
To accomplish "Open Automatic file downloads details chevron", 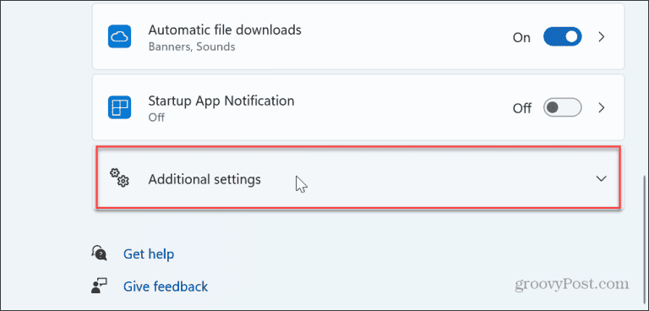I will pos(602,37).
